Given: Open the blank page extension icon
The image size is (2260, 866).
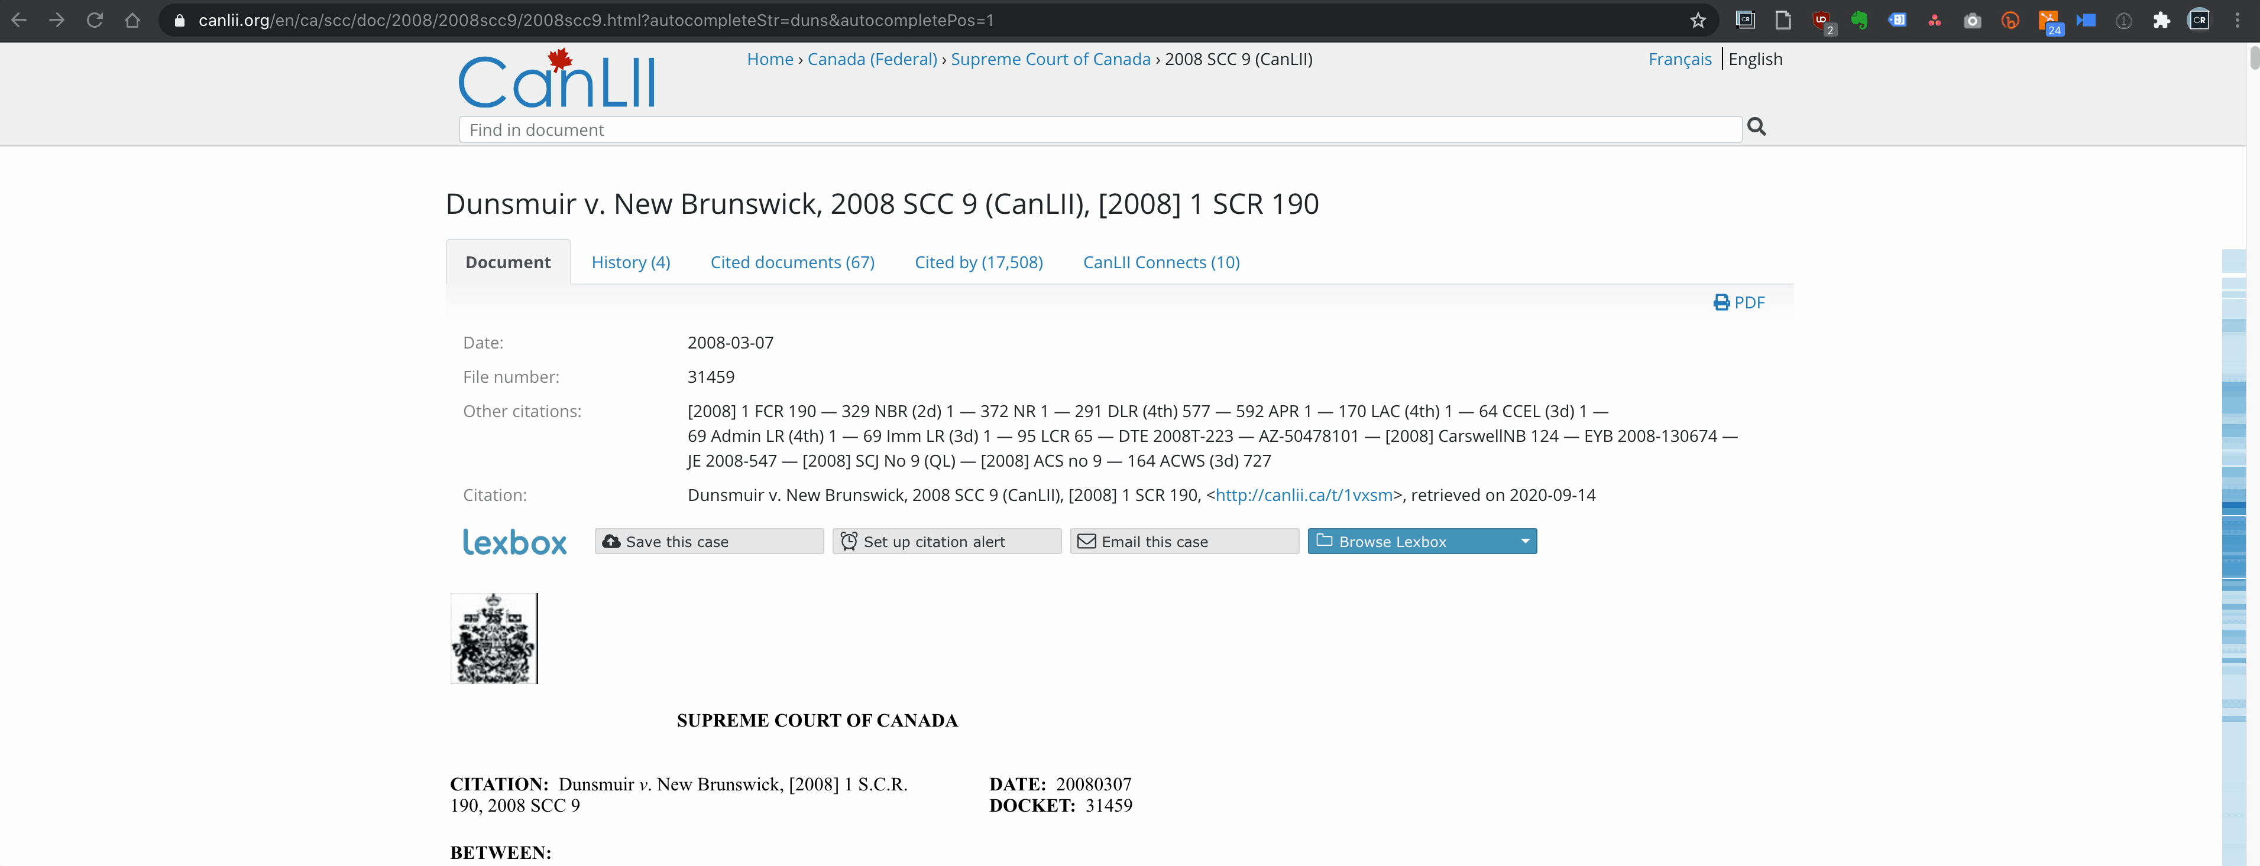Looking at the screenshot, I should coord(1783,19).
